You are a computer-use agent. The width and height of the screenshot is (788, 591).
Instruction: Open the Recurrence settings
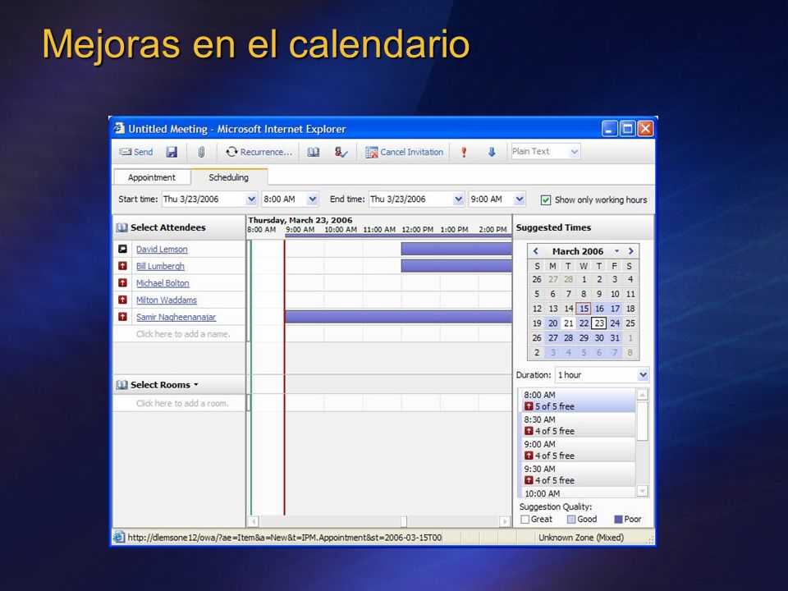point(259,152)
